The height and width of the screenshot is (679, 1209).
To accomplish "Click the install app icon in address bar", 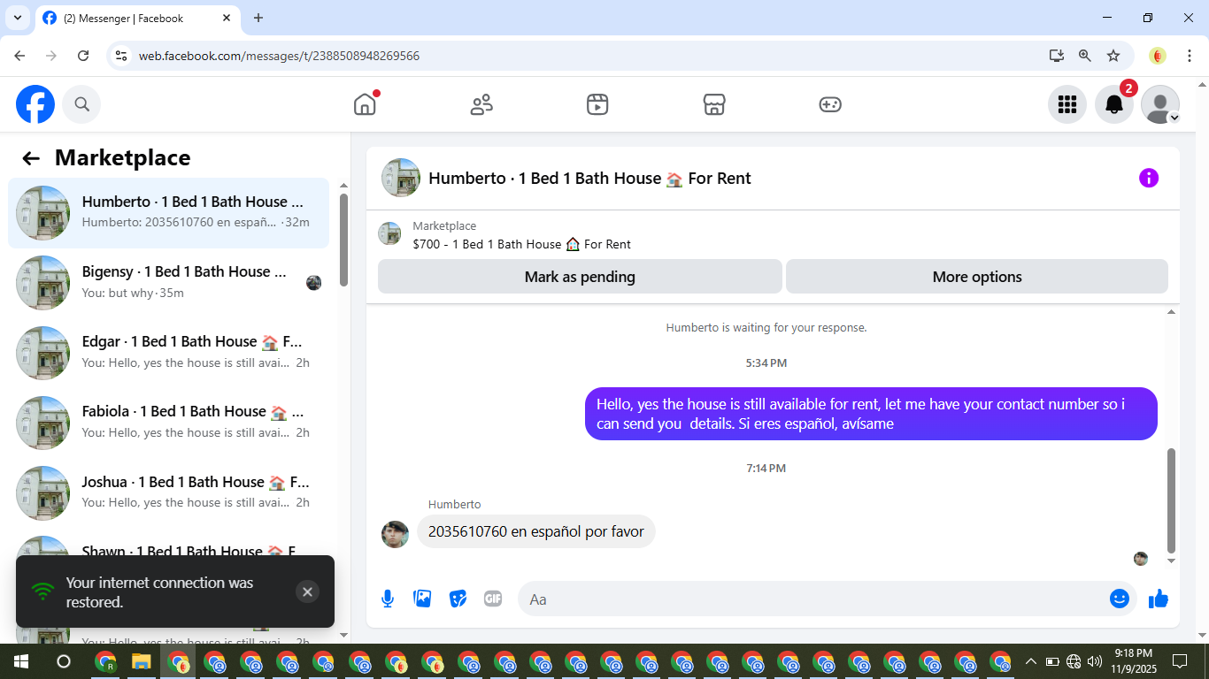I will tap(1057, 56).
